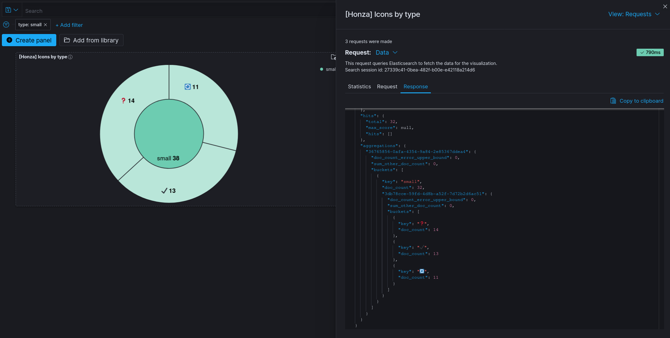
Task: Switch to the Request tab
Action: pyautogui.click(x=387, y=86)
